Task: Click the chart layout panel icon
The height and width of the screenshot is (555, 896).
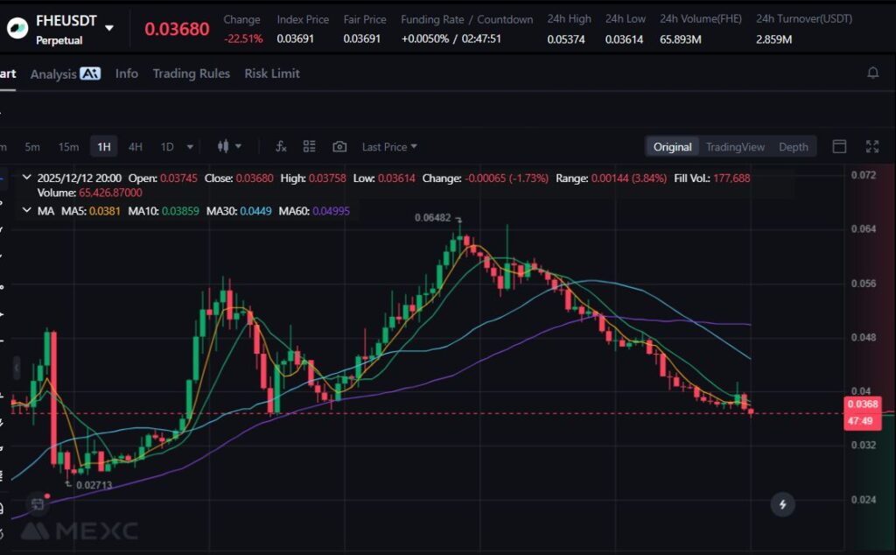Action: click(839, 147)
